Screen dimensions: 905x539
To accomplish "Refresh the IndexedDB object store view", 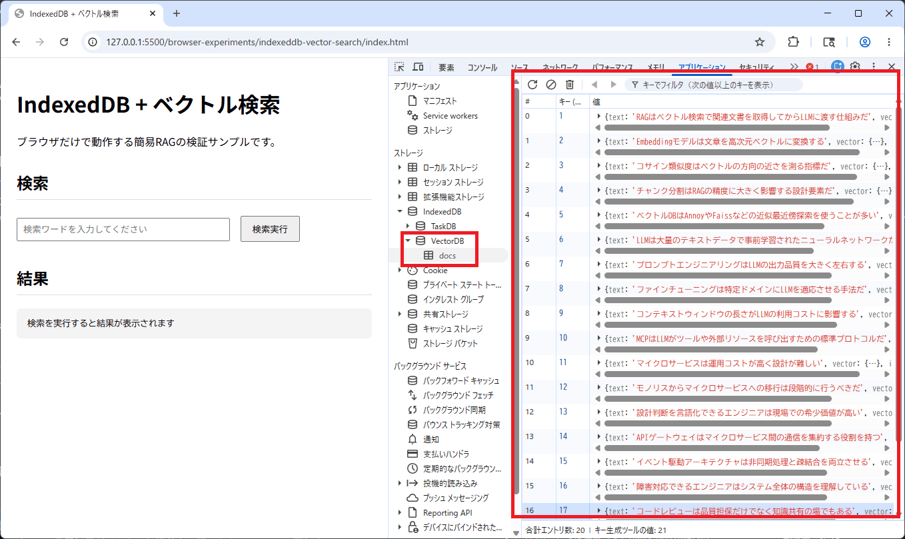I will [532, 85].
